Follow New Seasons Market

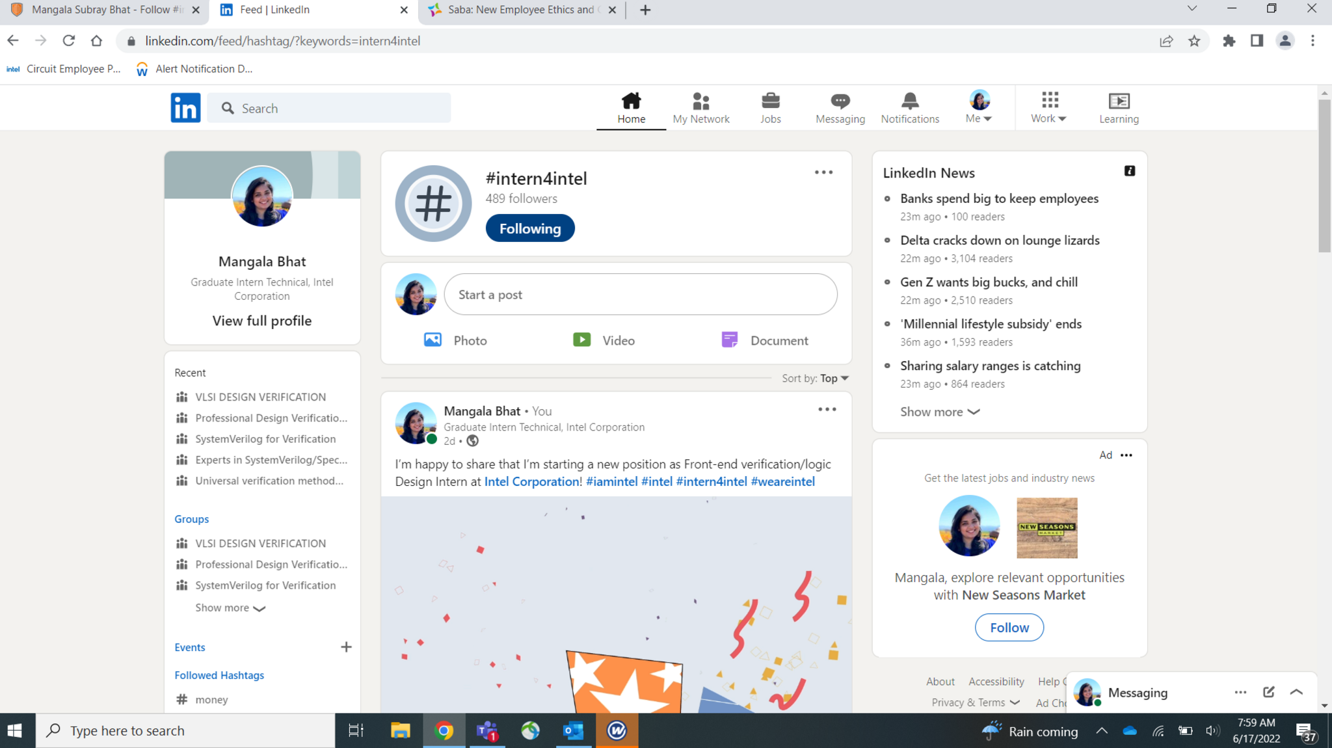pos(1009,628)
